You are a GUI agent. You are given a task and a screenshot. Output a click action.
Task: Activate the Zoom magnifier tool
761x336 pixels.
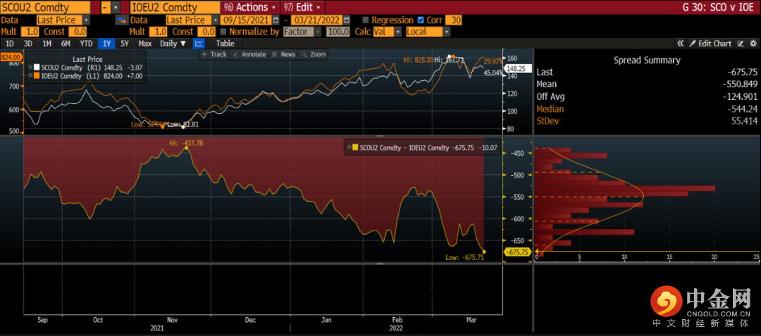(314, 54)
